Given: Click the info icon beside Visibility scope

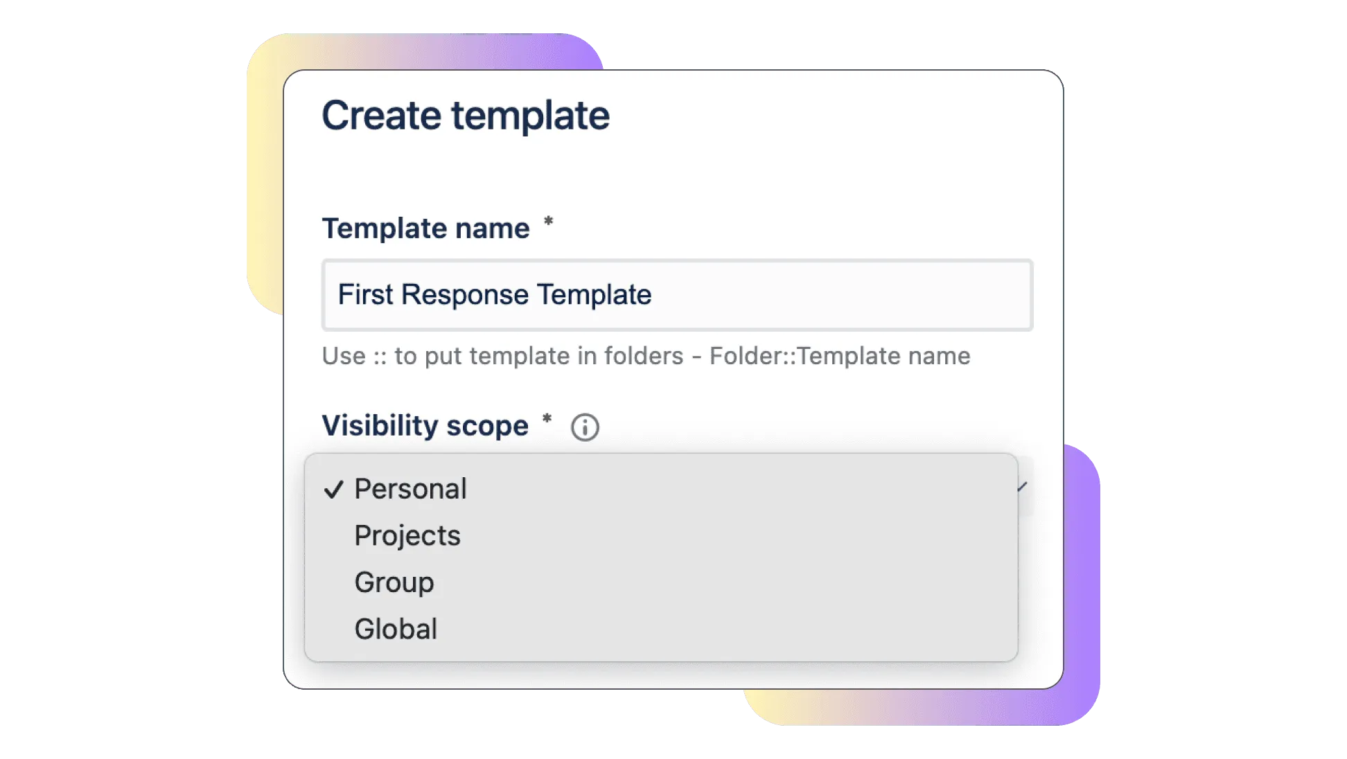Looking at the screenshot, I should tap(585, 427).
